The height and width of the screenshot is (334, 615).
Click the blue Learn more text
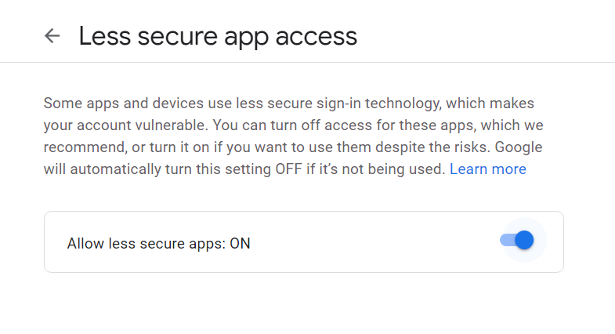[487, 169]
